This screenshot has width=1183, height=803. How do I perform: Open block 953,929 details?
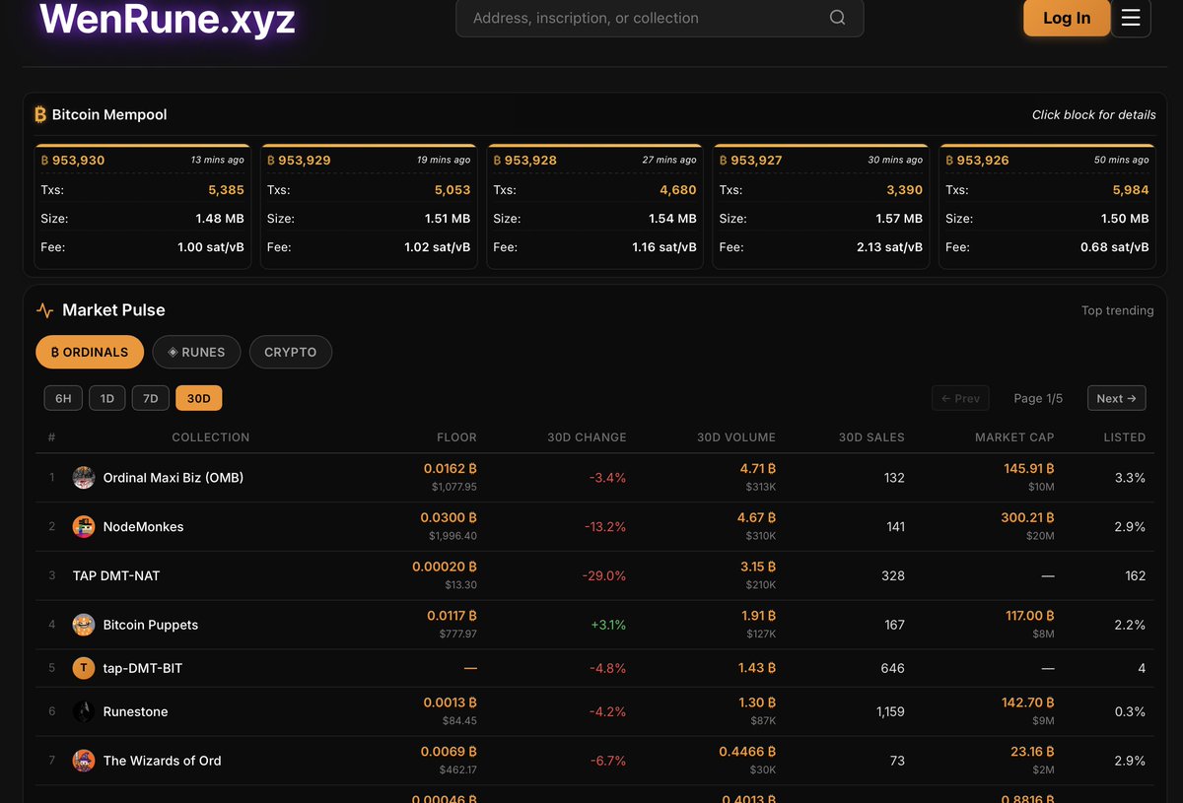point(369,206)
